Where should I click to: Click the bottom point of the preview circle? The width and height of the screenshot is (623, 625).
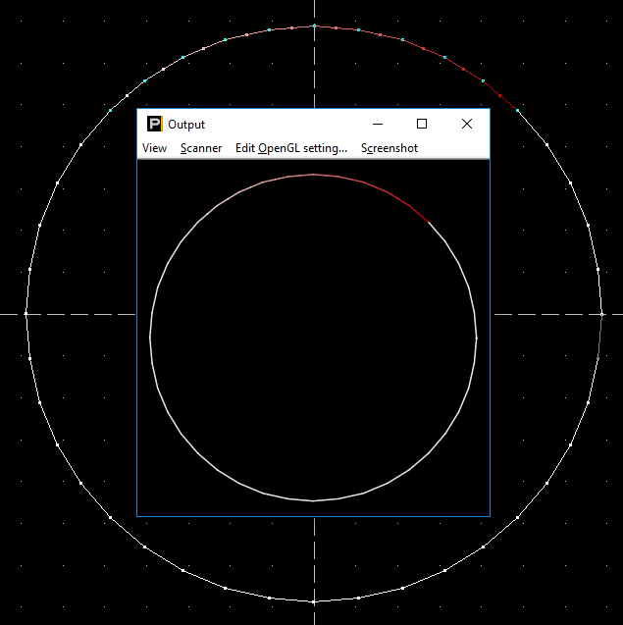[x=313, y=500]
